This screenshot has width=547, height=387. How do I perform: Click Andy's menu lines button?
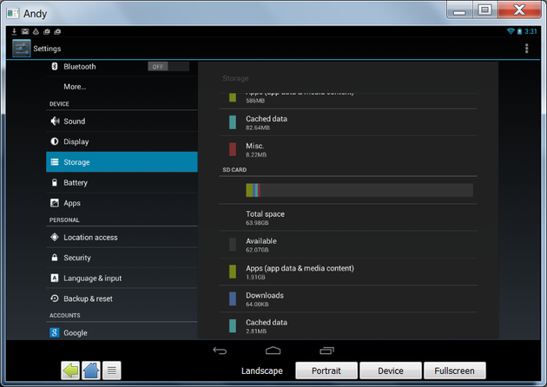pos(112,371)
